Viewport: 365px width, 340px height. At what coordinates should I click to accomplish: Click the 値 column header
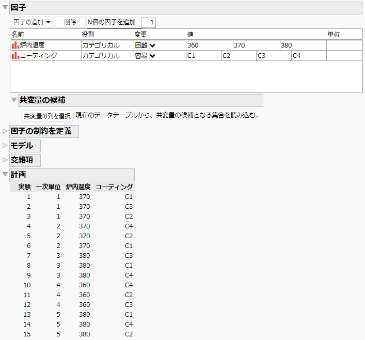191,35
